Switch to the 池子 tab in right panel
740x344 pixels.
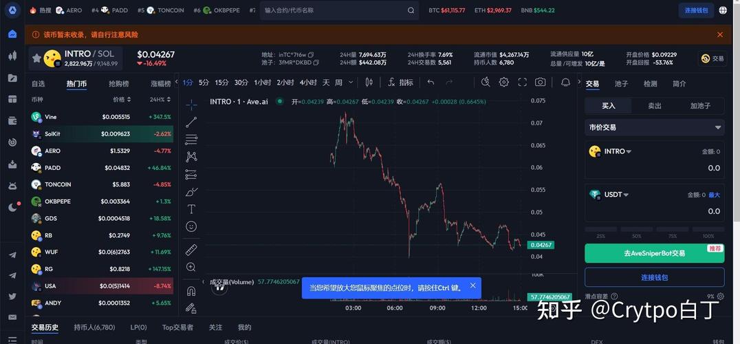pyautogui.click(x=621, y=84)
